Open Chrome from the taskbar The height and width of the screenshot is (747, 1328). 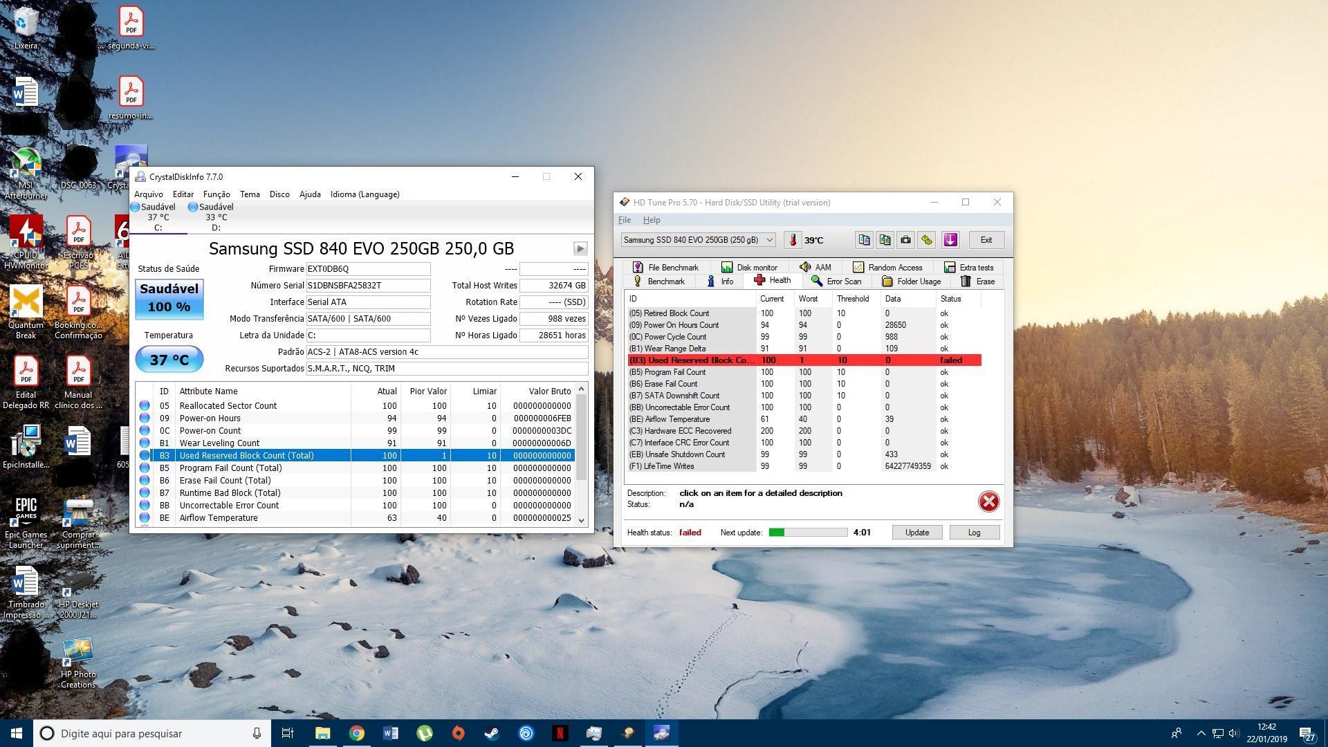356,733
